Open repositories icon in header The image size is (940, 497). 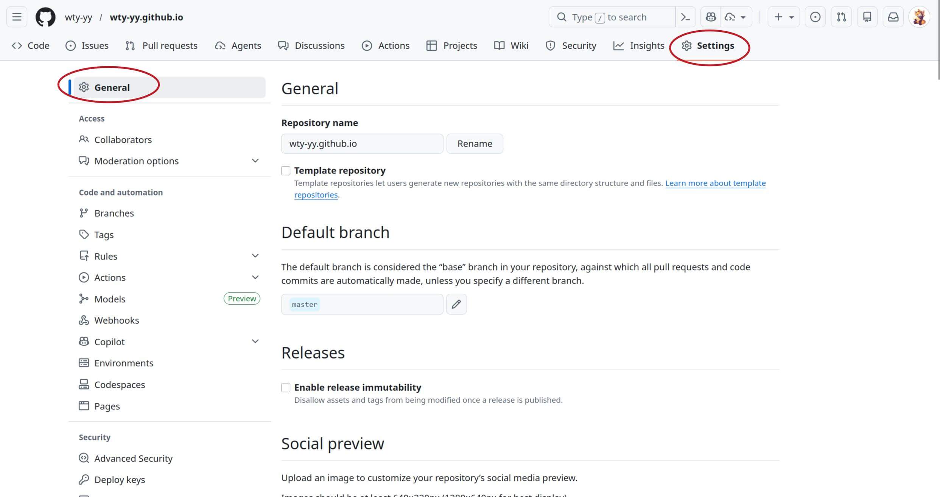(867, 17)
